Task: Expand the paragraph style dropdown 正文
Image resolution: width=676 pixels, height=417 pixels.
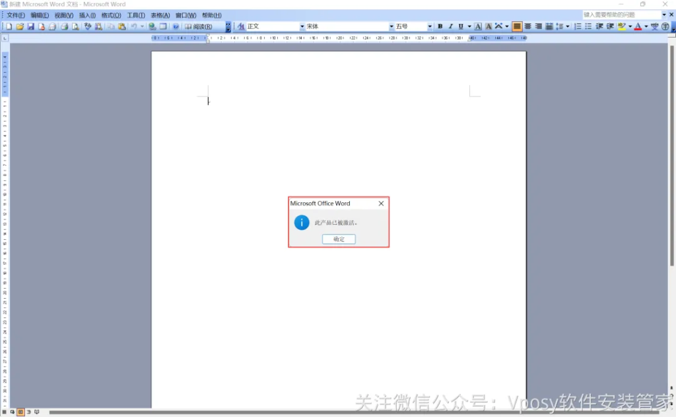Action: 302,26
